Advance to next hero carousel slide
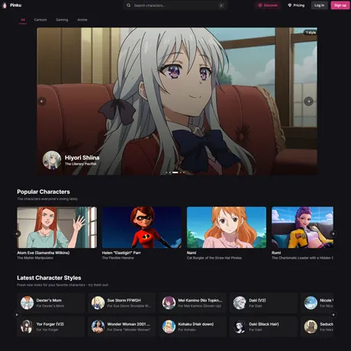This screenshot has height=351, width=351. pos(308,101)
